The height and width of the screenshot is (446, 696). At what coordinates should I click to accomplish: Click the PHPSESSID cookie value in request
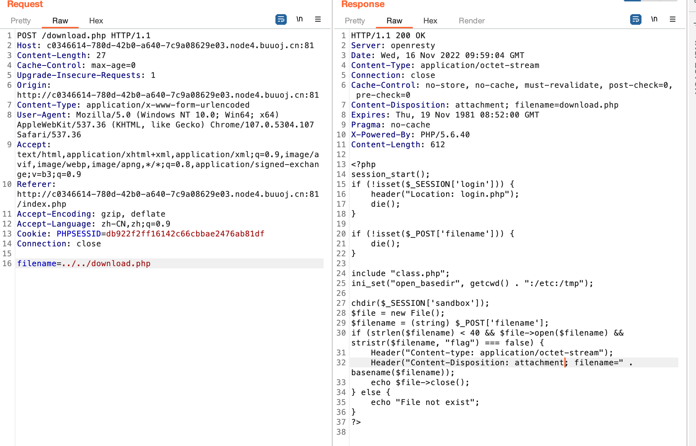click(185, 234)
